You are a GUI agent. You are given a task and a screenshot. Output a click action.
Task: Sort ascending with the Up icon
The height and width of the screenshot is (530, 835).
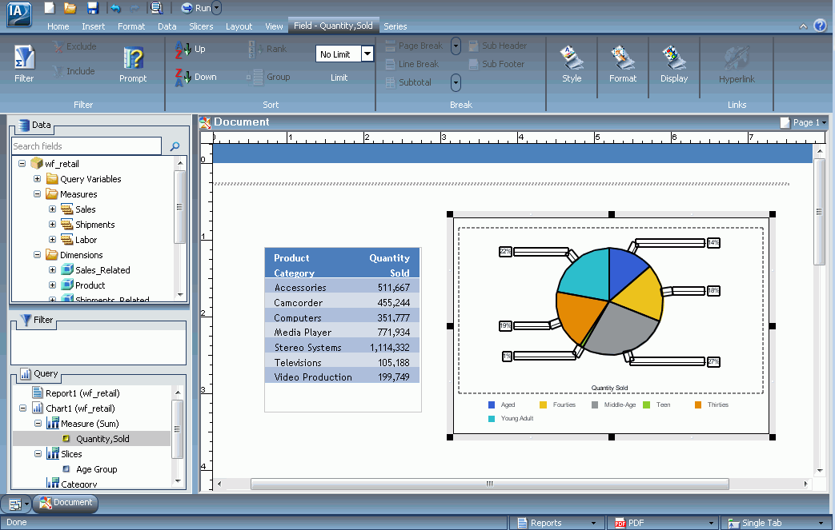click(x=183, y=50)
